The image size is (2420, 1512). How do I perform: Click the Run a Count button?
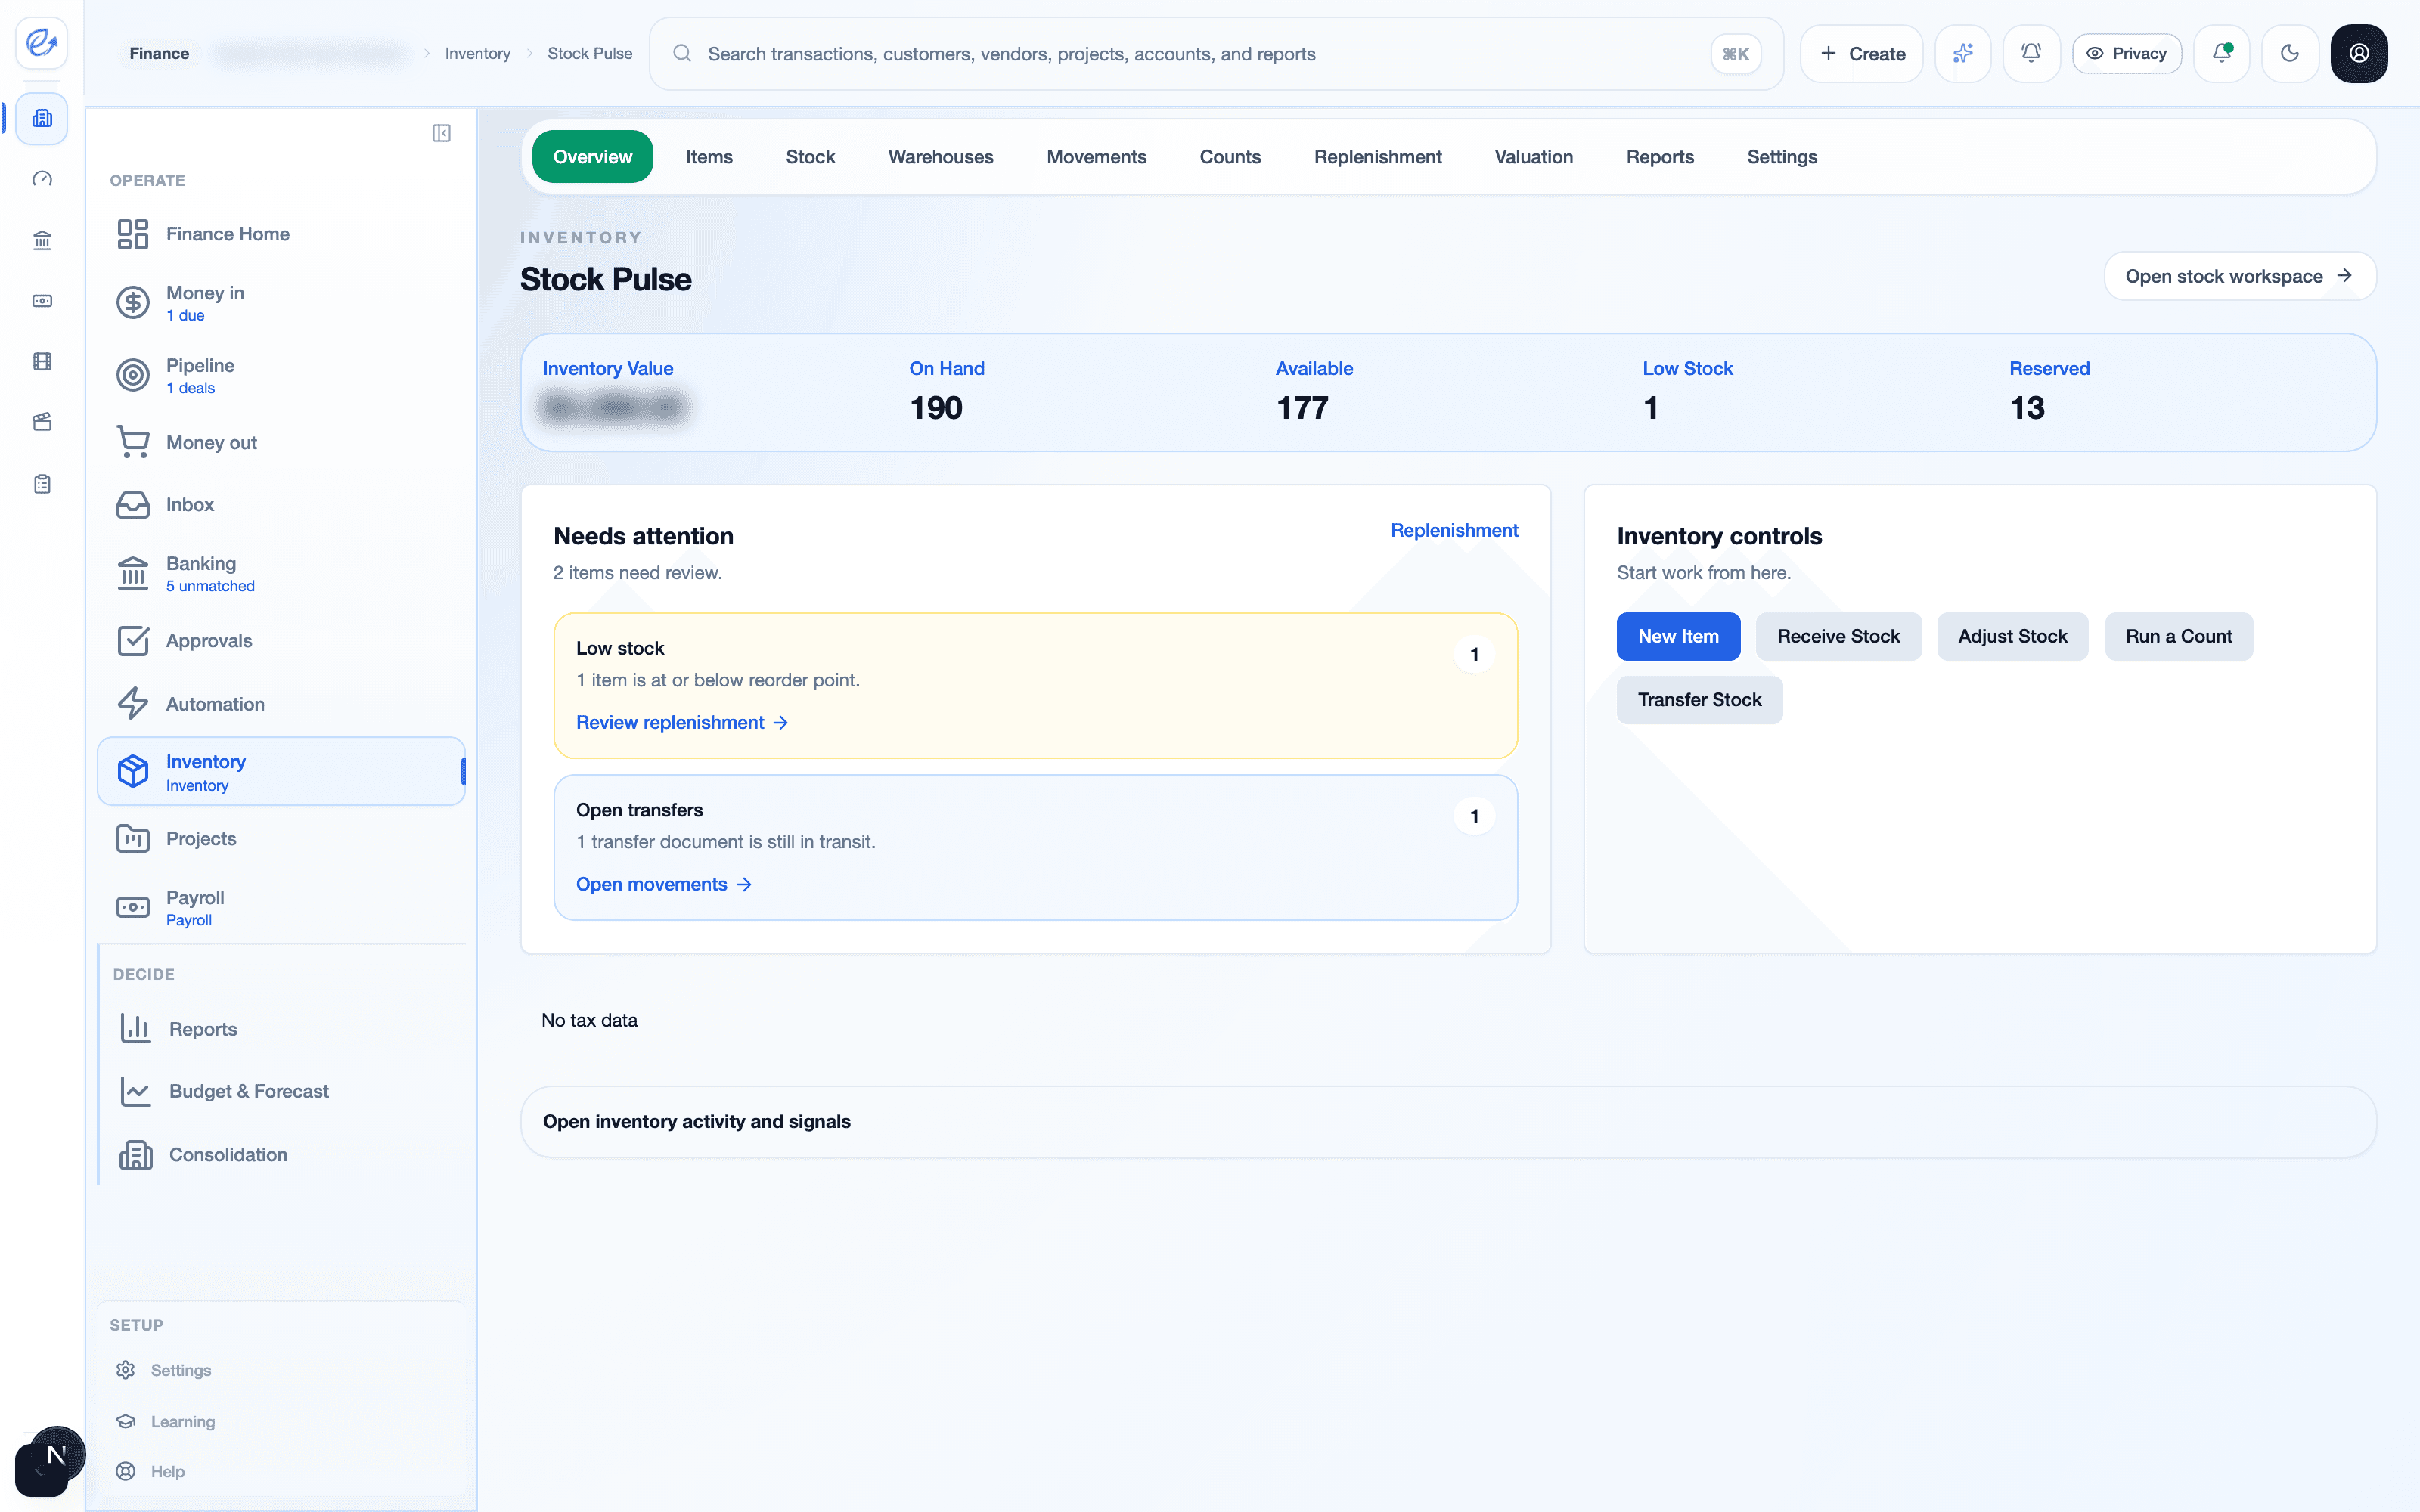2179,636
